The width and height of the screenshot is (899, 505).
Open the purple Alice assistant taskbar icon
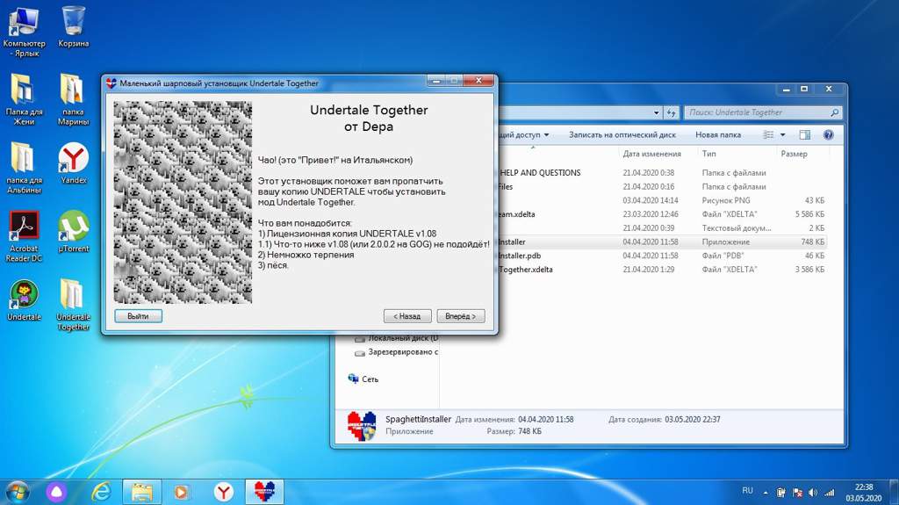click(57, 492)
